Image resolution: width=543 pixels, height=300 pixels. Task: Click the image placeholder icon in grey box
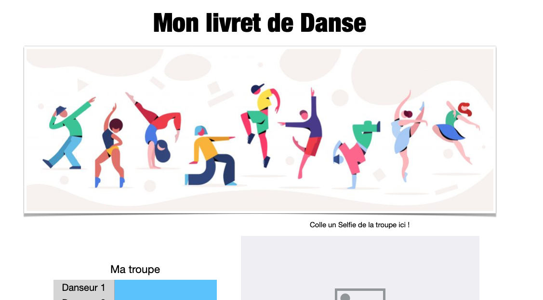point(360,294)
